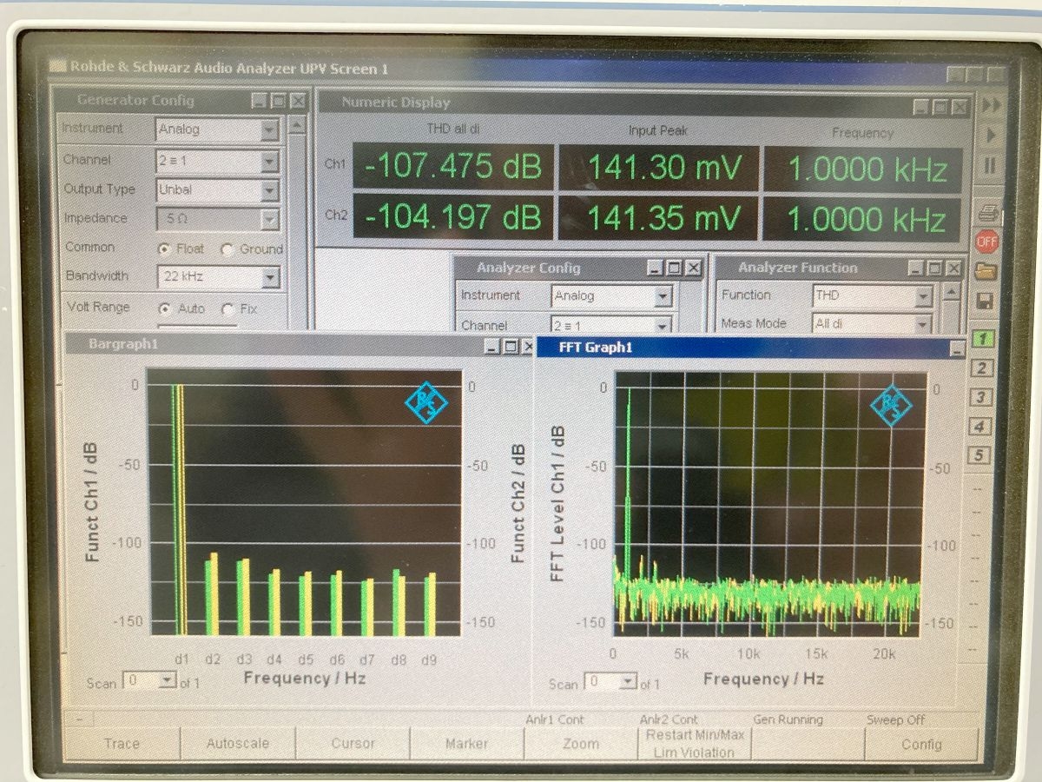Open the Output Type dropdown
Viewport: 1042px width, 782px height.
[x=270, y=189]
